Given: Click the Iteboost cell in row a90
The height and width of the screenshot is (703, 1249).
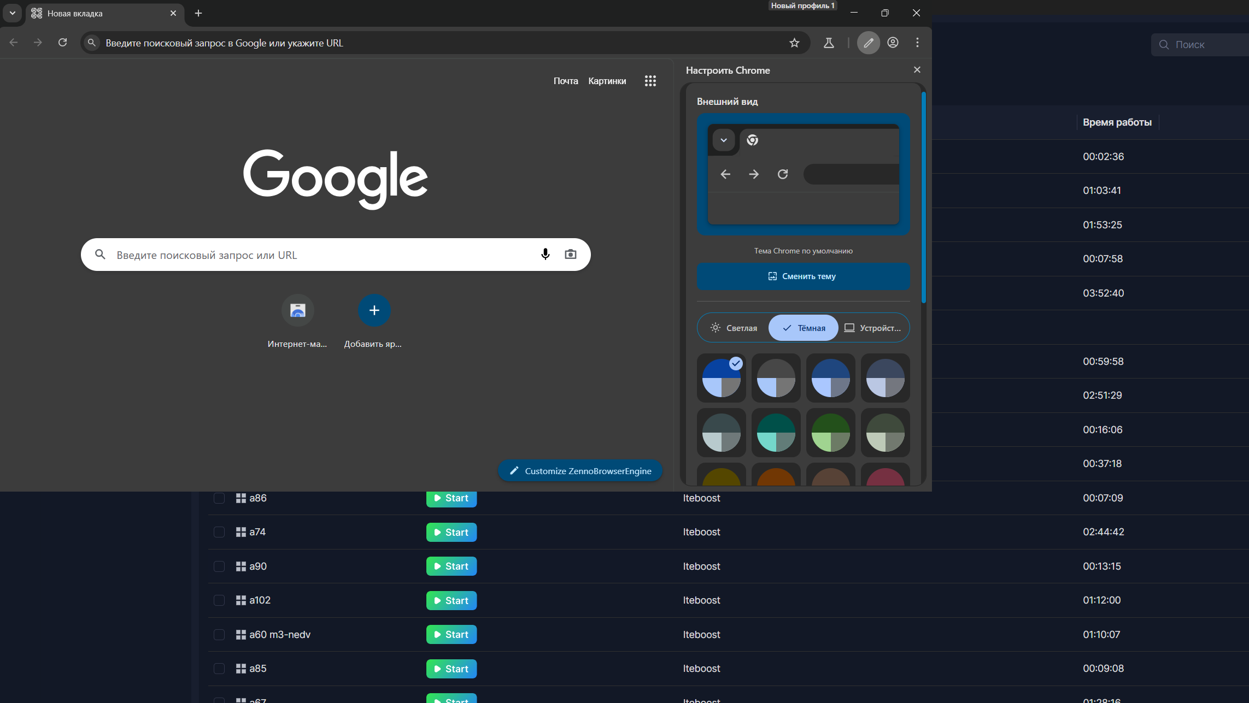Looking at the screenshot, I should [x=701, y=566].
